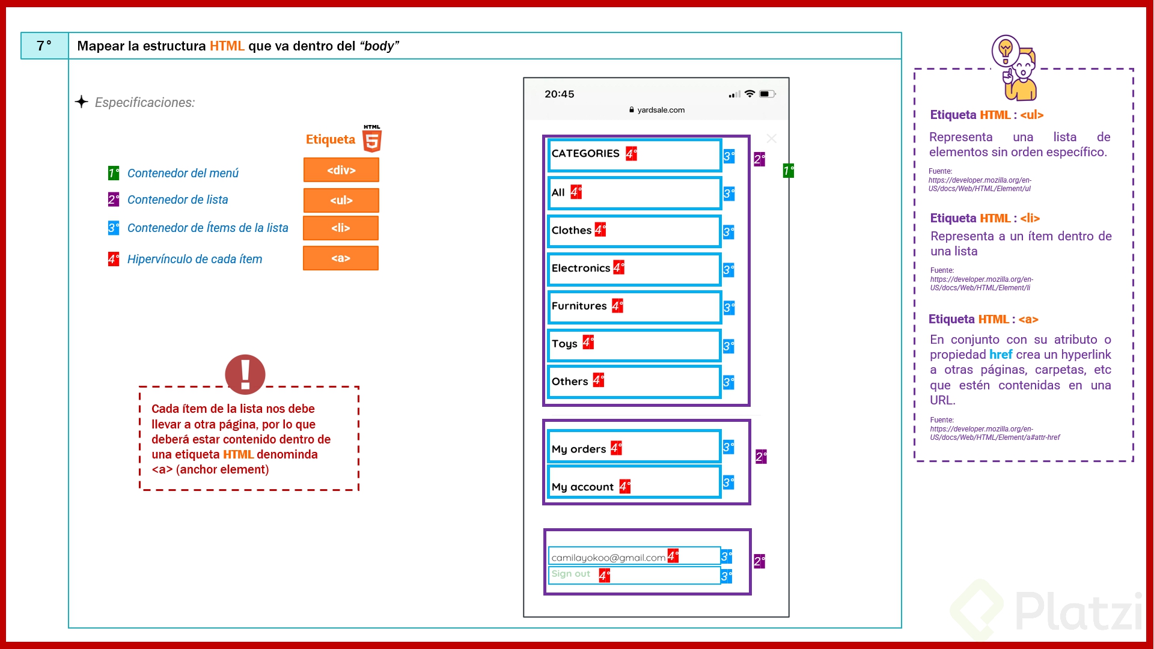
Task: Click the HTML5 logo icon
Action: [x=371, y=138]
